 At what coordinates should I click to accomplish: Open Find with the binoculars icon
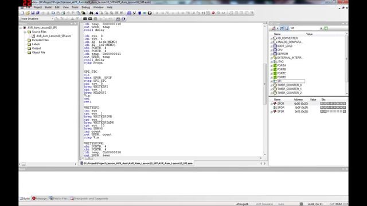[91, 13]
